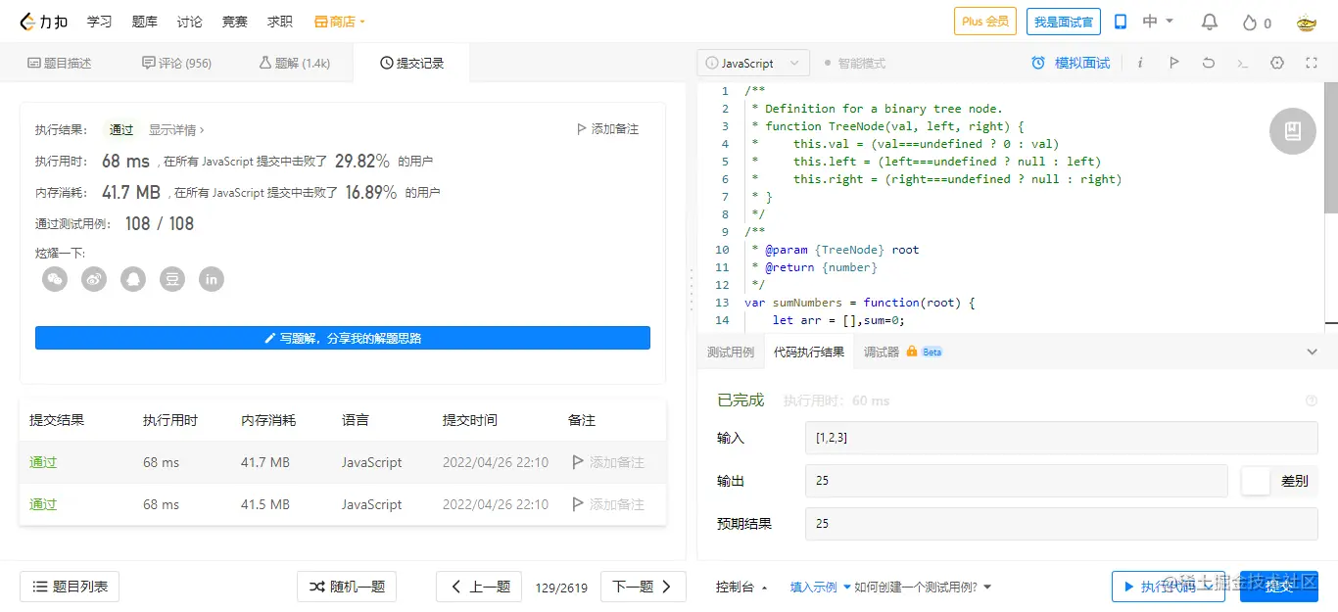1338x612 pixels.
Task: Go to 上一题 previous problem
Action: pyautogui.click(x=480, y=587)
